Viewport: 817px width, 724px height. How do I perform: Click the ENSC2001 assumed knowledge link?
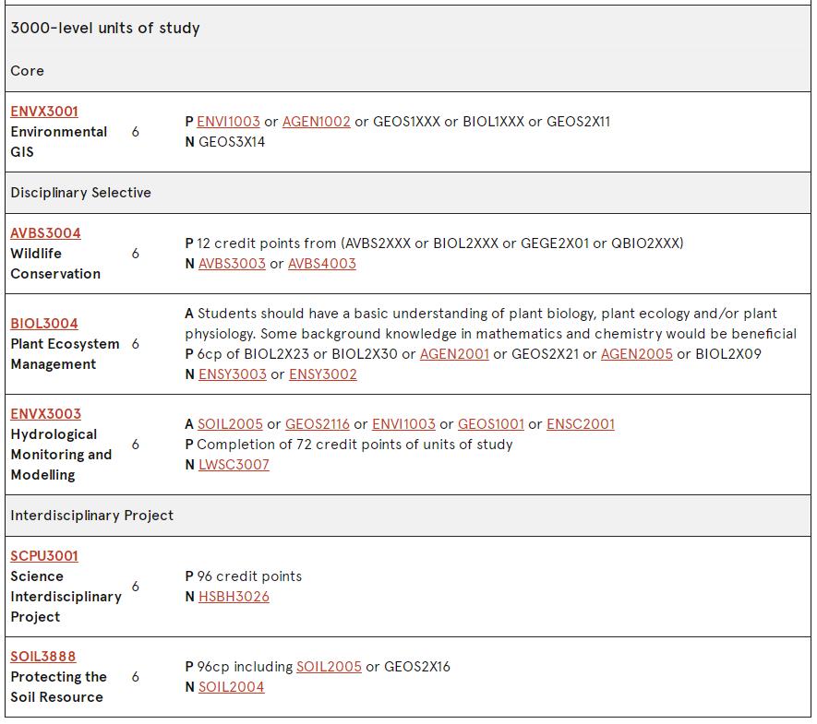point(581,424)
